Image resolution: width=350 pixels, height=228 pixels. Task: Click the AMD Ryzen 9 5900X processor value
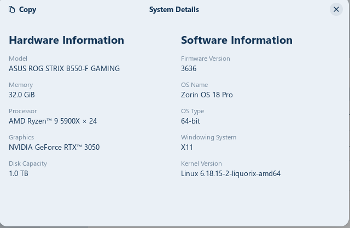(52, 121)
